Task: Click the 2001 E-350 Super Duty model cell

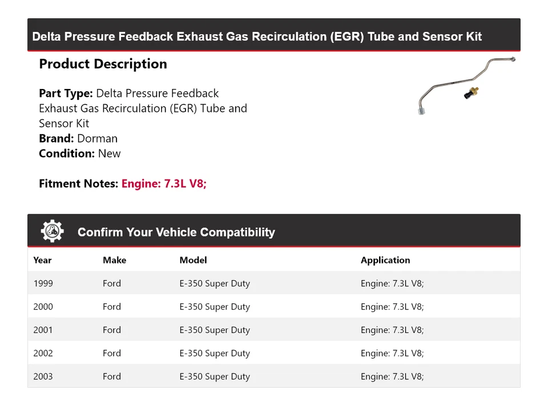Action: pos(215,330)
